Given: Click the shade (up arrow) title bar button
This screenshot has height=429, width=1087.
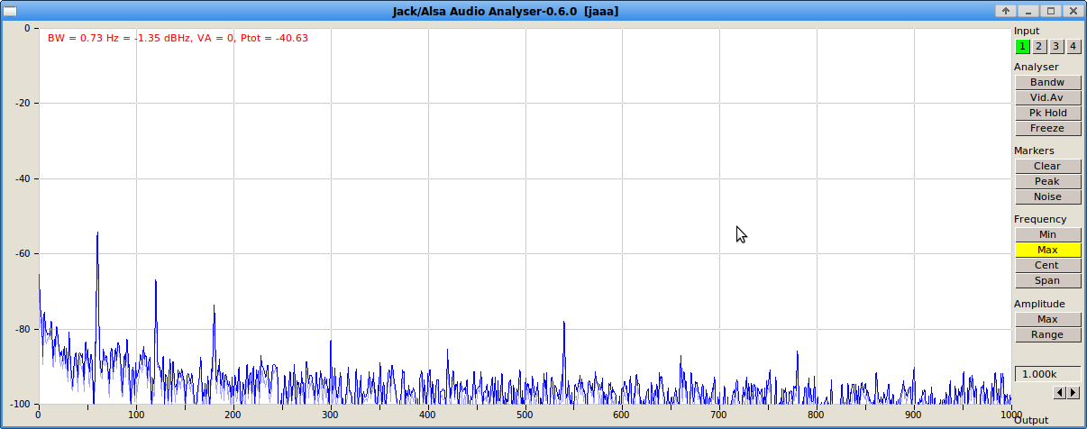Looking at the screenshot, I should (1006, 11).
